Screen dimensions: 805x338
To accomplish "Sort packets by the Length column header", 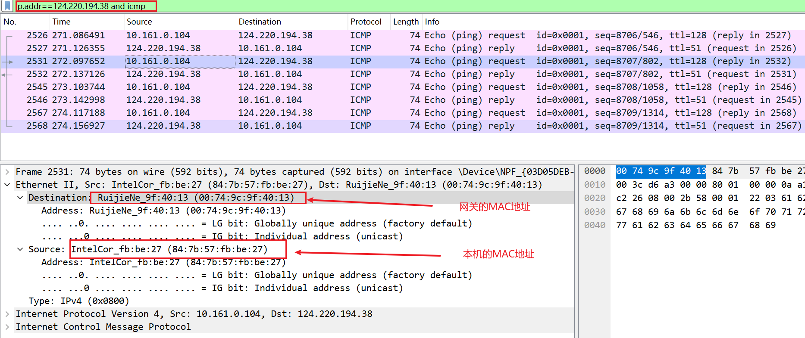I will [x=406, y=22].
